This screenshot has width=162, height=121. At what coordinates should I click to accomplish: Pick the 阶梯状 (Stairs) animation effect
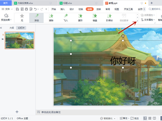pos(109,17)
